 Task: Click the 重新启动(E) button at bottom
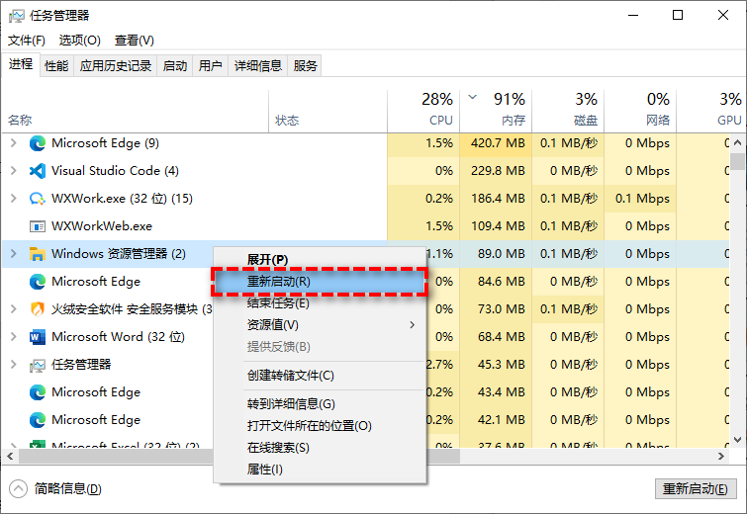pos(696,488)
